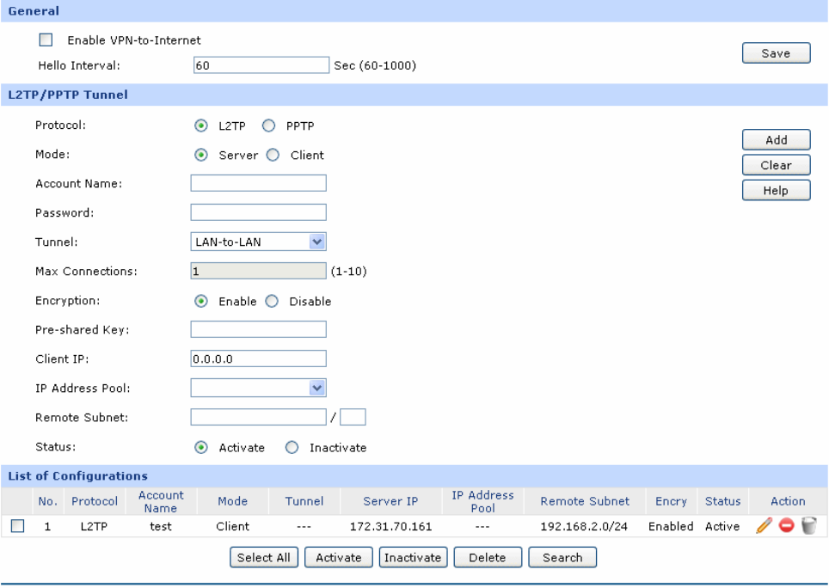Open Help for the tunnel settings
Screen dimensions: 829x588
(x=776, y=191)
